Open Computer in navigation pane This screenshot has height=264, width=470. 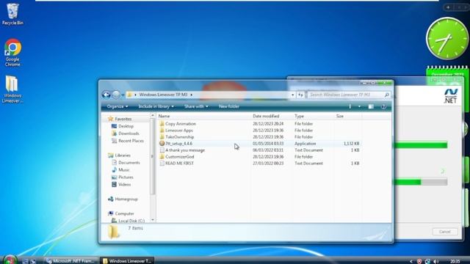pos(121,213)
